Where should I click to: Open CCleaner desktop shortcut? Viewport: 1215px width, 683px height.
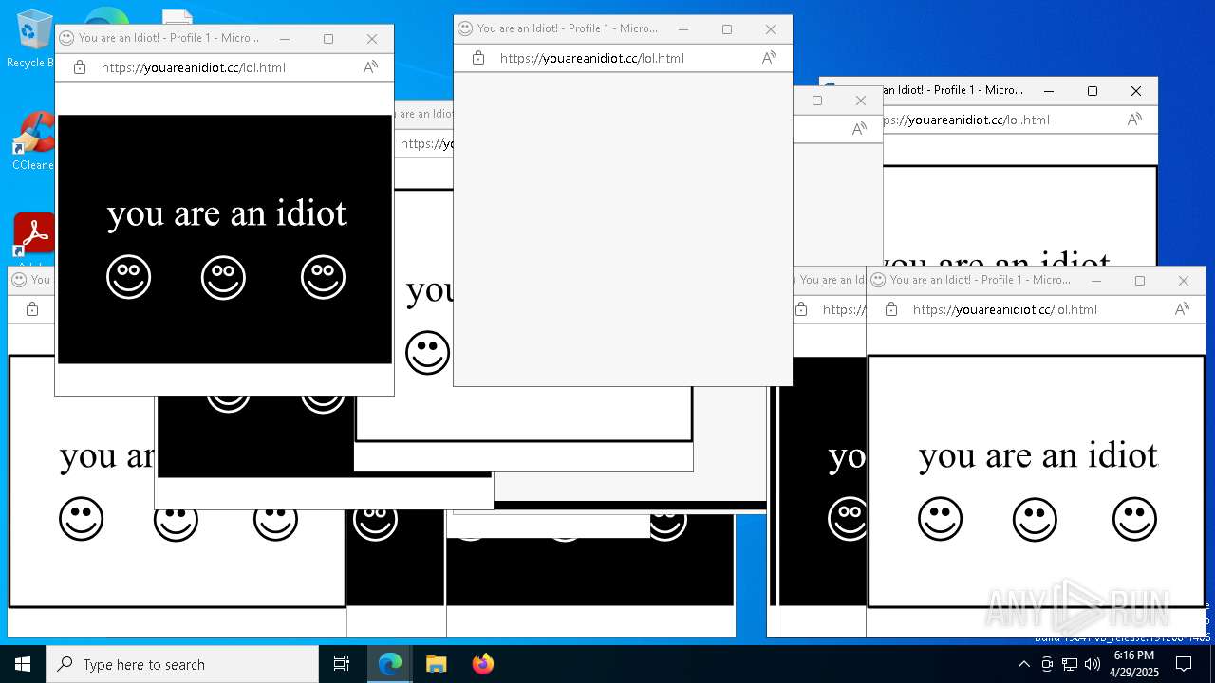(34, 141)
